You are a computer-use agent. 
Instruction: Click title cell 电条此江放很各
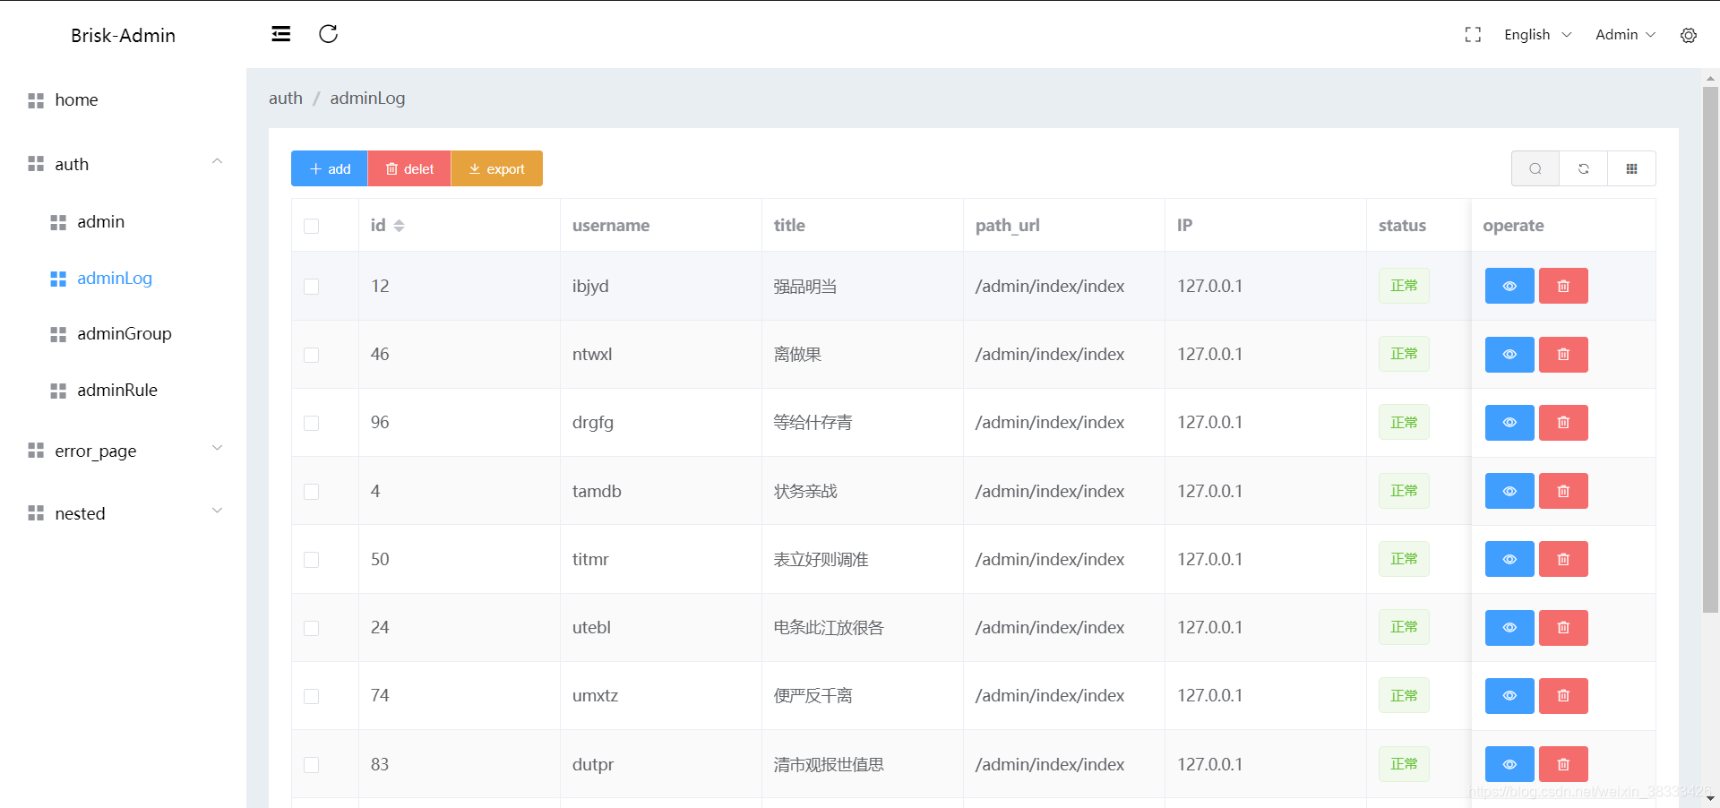pyautogui.click(x=829, y=628)
